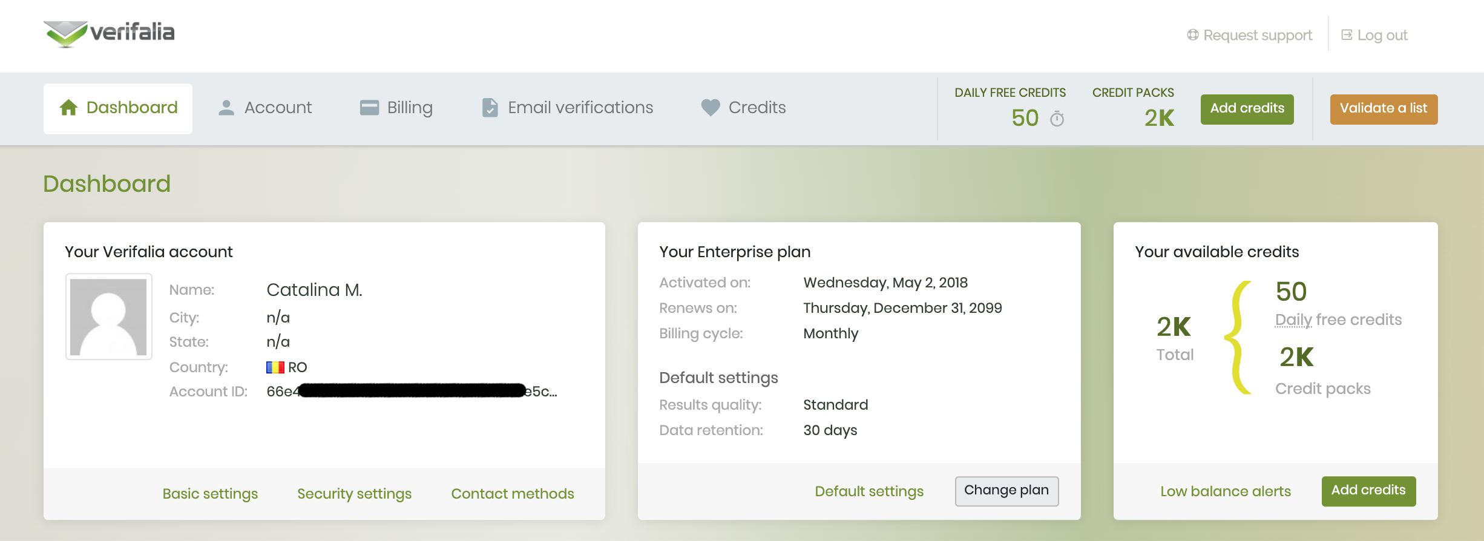Click the Request support lifebuoy icon
Image resolution: width=1484 pixels, height=541 pixels.
(x=1192, y=35)
